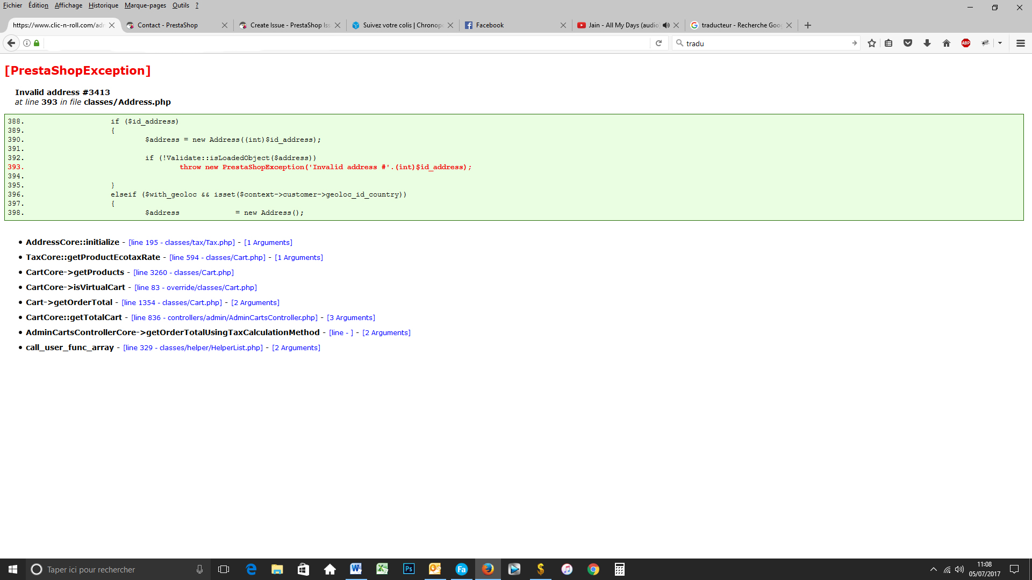Open the Firefox hamburger menu
Screen dimensions: 1032x580
[x=1020, y=43]
